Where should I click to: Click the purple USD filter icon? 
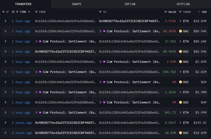(199, 12)
